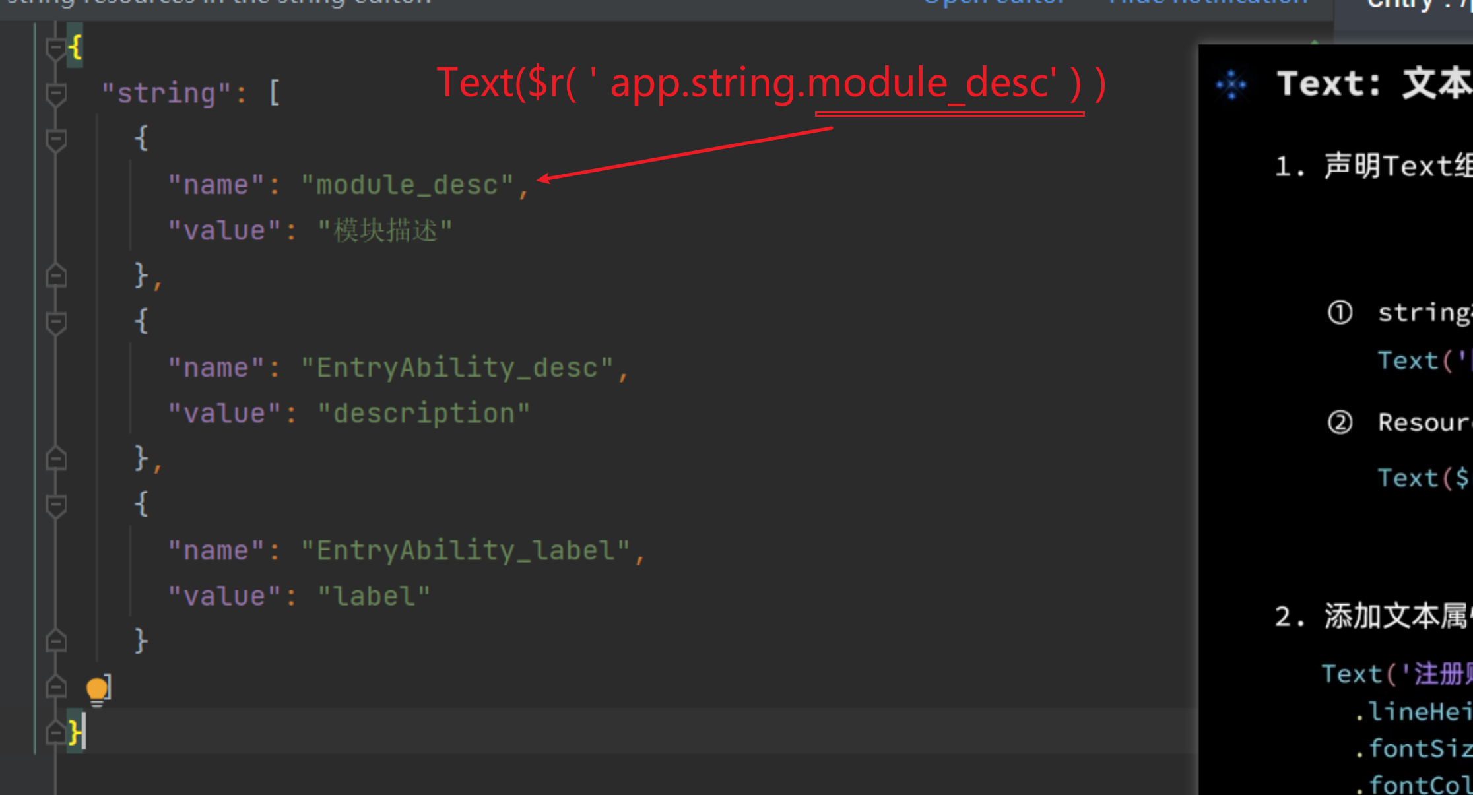Collapse the object containing EntryAbility_desc
The height and width of the screenshot is (795, 1473).
pos(55,323)
